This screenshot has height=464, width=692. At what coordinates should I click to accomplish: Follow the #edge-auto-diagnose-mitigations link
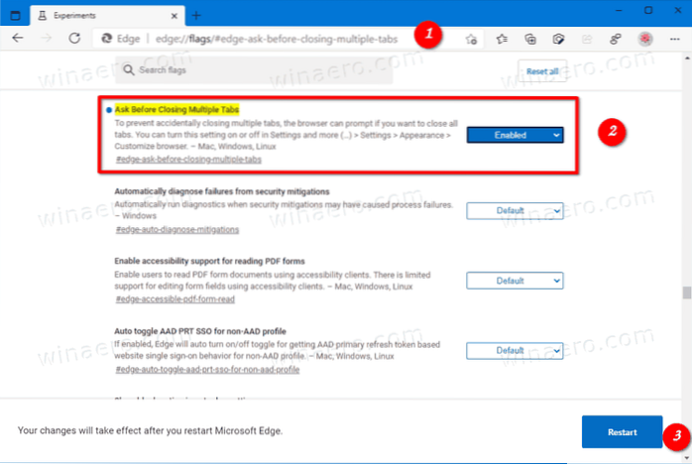tap(176, 229)
